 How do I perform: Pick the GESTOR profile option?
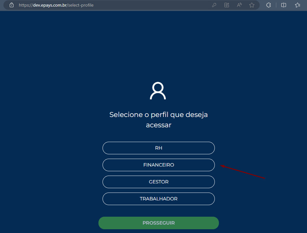[159, 182]
